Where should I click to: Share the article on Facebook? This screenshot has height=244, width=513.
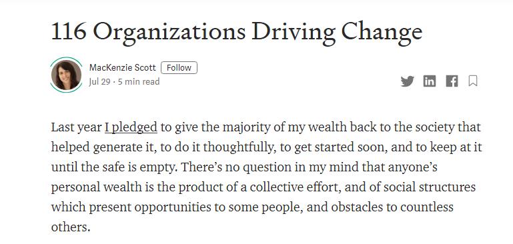(x=452, y=81)
